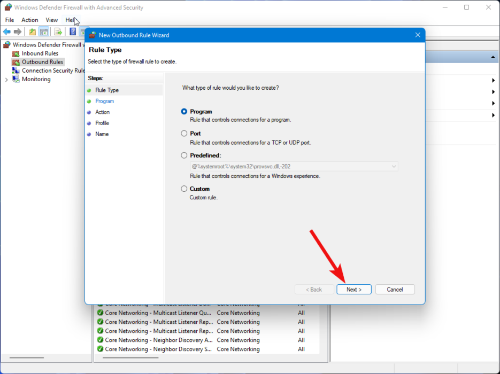Pick the Predefined rule type option
The height and width of the screenshot is (374, 500).
(184, 155)
